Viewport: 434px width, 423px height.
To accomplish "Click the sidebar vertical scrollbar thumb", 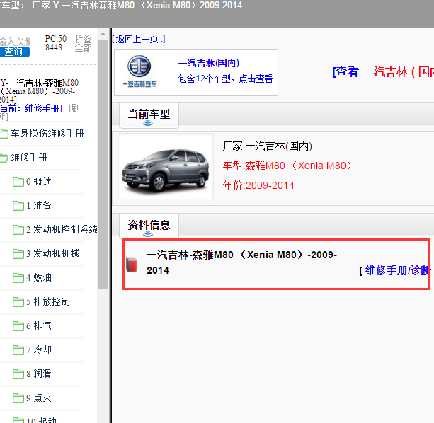I will 103,164.
